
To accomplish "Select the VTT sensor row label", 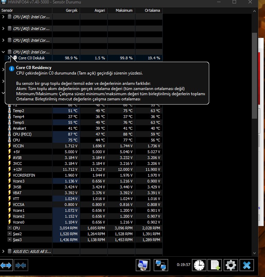I will point(16,199).
